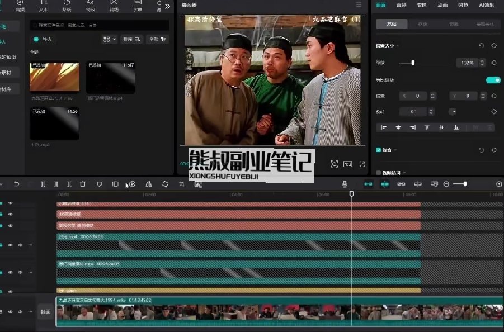Add a keyframe for 旋转
Viewport: 504px width, 332px height.
(494, 112)
